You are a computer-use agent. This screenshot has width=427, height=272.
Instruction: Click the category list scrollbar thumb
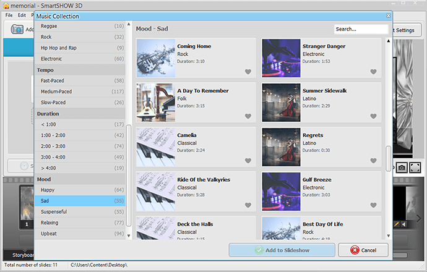pos(129,176)
